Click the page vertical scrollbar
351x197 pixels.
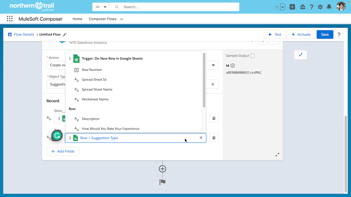click(345, 154)
